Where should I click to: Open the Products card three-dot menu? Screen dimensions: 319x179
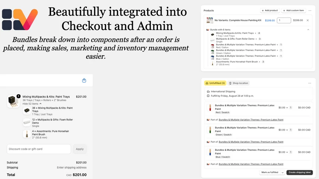tap(310, 10)
